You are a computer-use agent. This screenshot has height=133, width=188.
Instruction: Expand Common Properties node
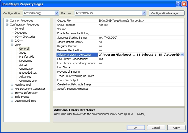coord(7,21)
